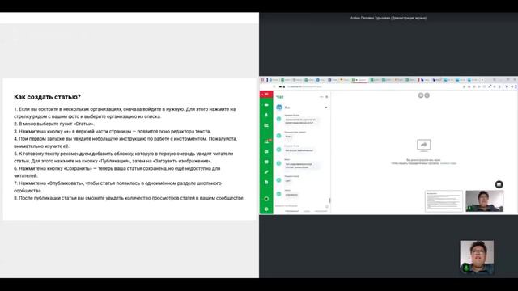Image resolution: width=518 pixels, height=291 pixels.
Task: Click the black round chat button
Action: (x=499, y=184)
